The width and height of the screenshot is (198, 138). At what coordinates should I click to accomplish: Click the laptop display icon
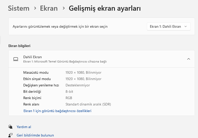[x=16, y=59]
